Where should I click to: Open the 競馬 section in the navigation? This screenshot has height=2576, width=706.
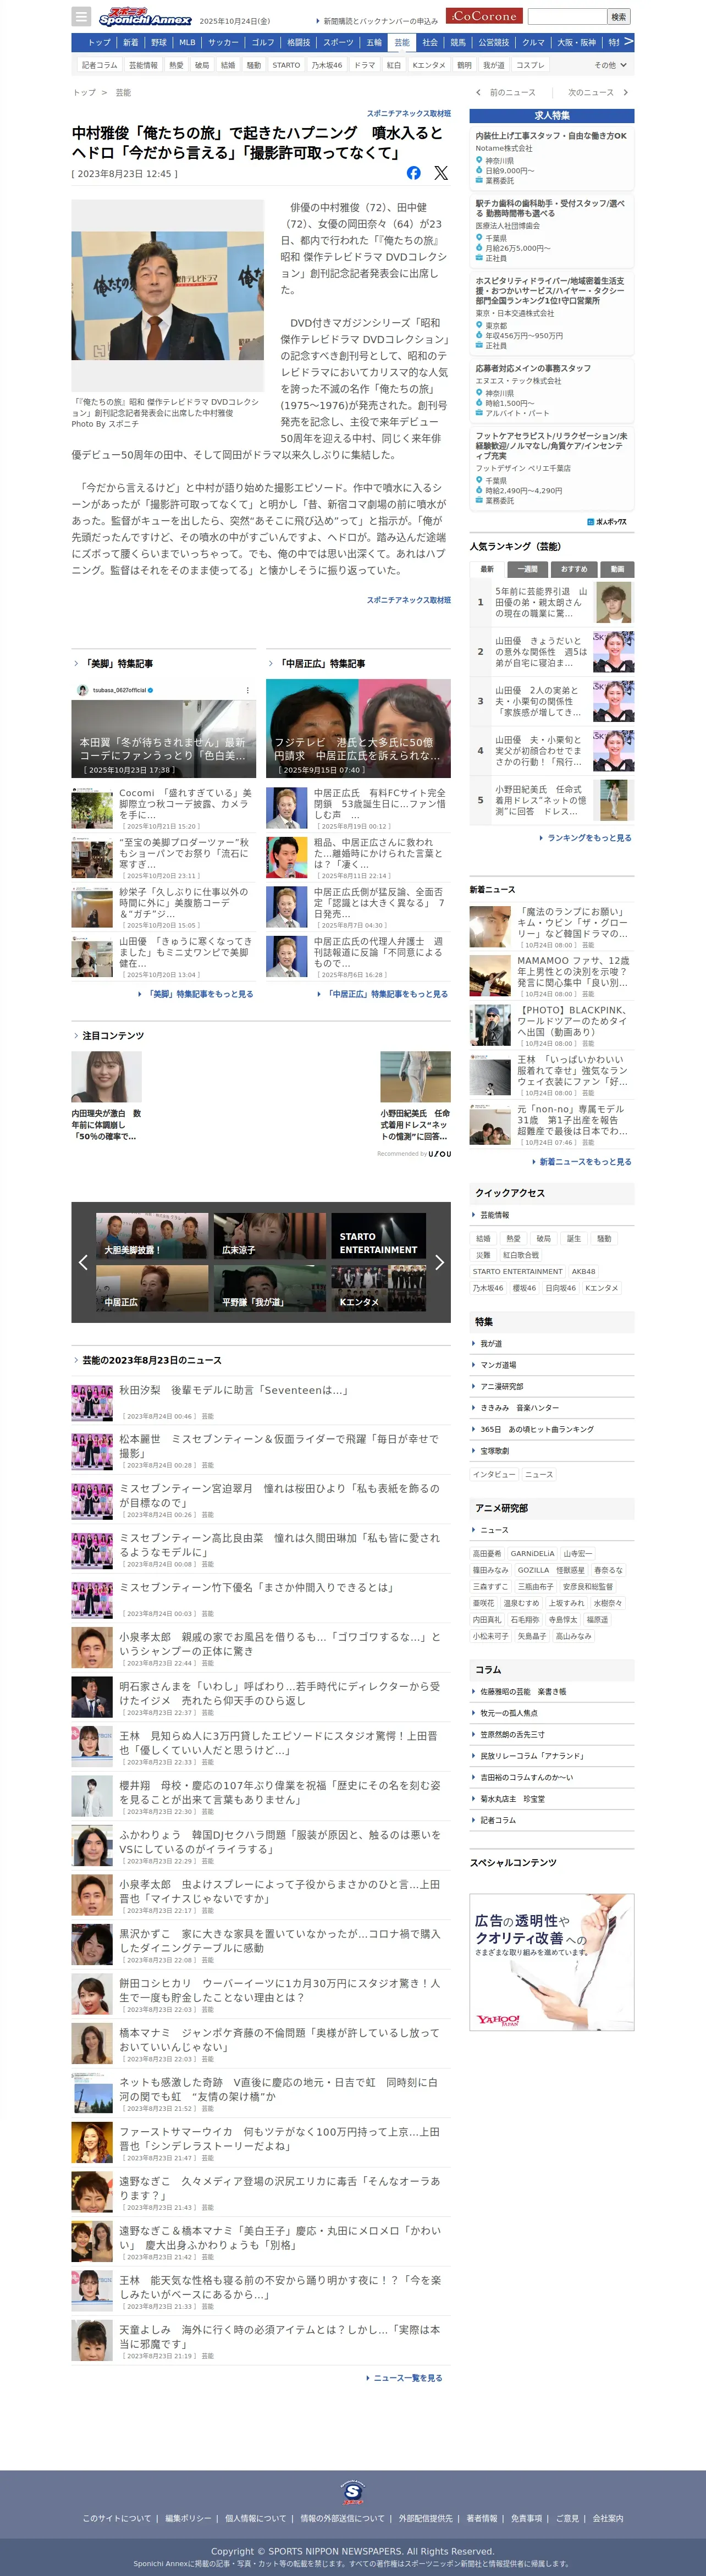coord(458,43)
